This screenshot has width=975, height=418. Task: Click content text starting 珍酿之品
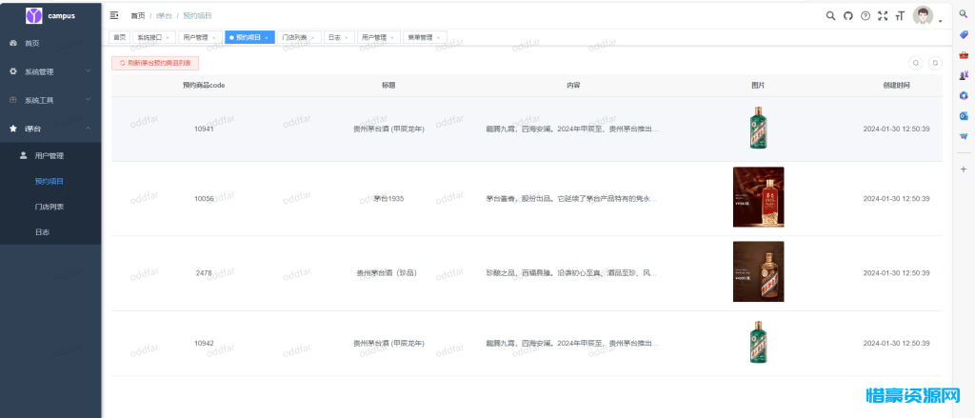click(x=571, y=273)
